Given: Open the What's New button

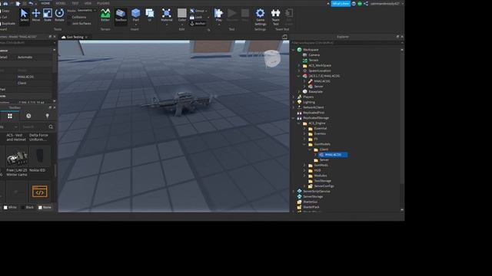Looking at the screenshot, I should click(341, 4).
